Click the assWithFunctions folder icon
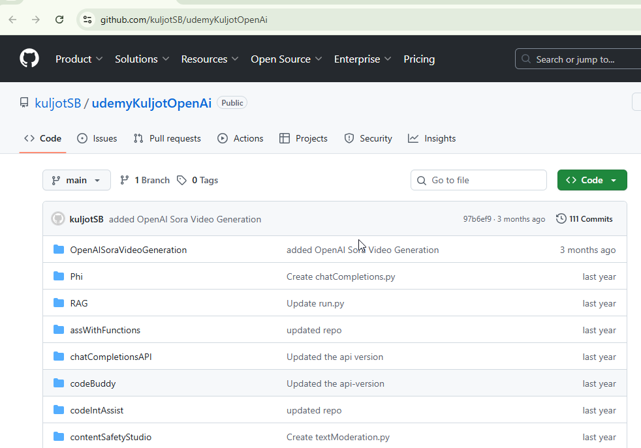The height and width of the screenshot is (448, 641). pyautogui.click(x=59, y=330)
